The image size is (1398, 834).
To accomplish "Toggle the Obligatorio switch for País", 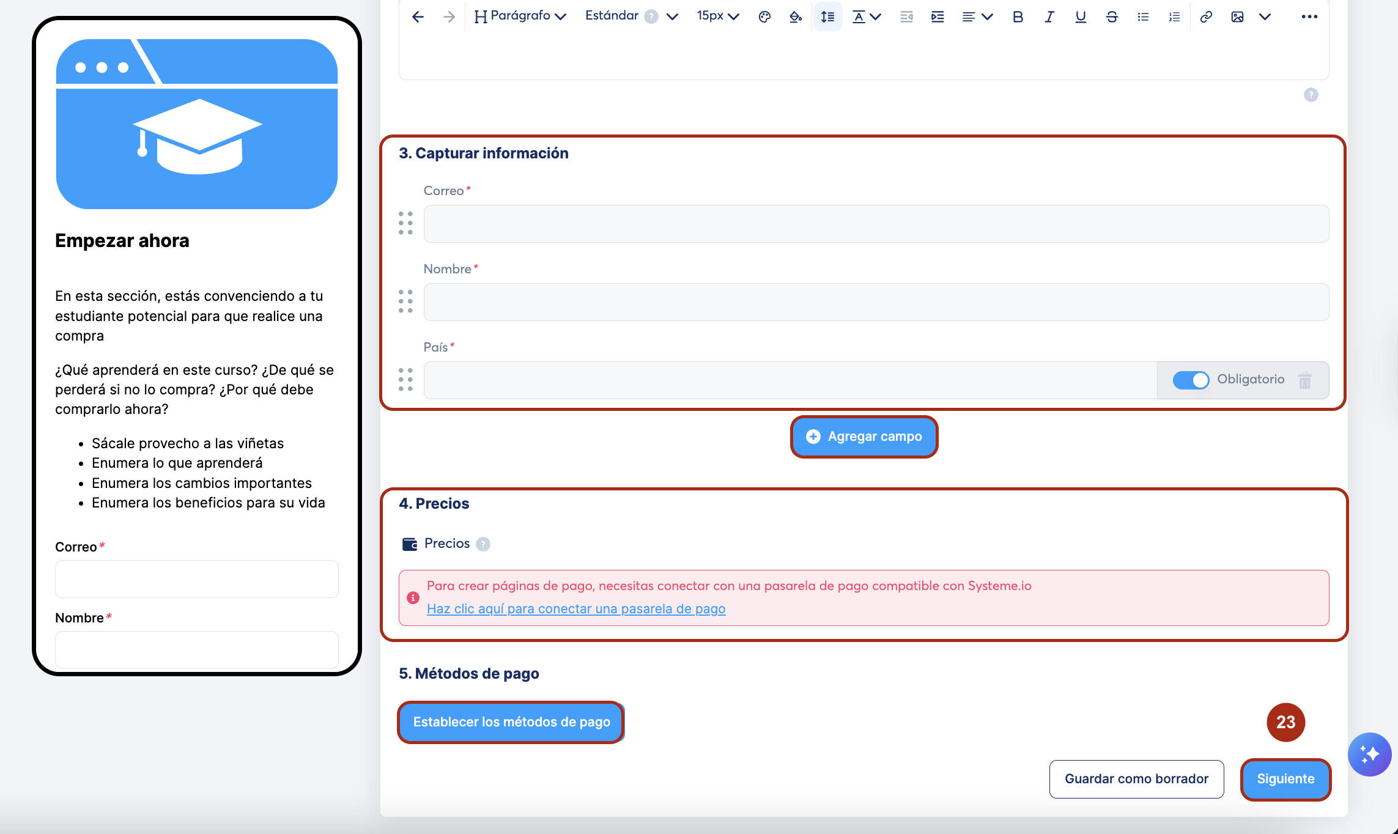I will [x=1190, y=380].
